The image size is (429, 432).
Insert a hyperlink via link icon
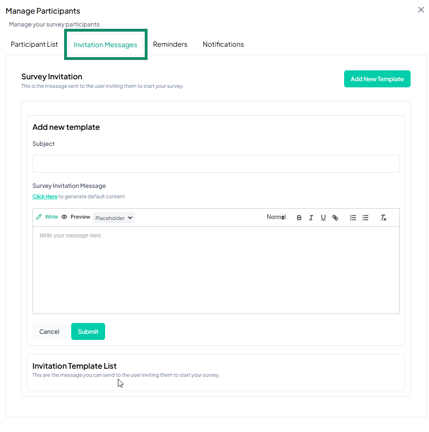(x=335, y=218)
